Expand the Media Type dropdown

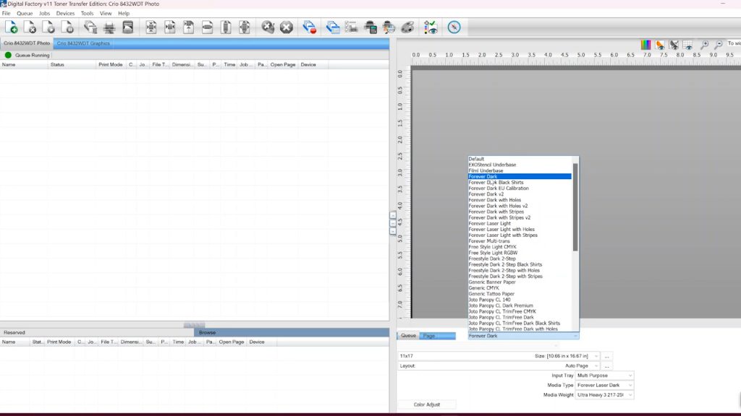click(604, 385)
